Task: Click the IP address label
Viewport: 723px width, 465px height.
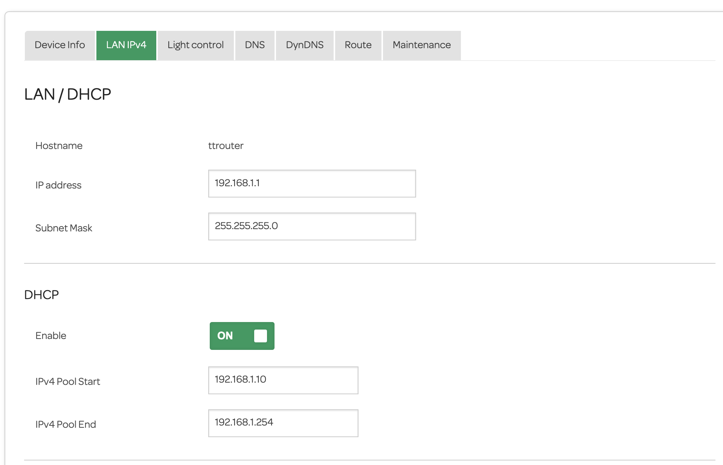Action: point(58,185)
